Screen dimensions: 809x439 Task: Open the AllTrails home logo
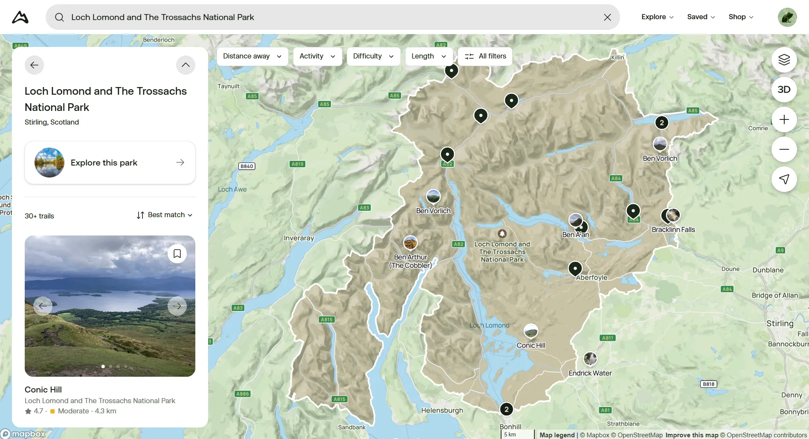20,17
